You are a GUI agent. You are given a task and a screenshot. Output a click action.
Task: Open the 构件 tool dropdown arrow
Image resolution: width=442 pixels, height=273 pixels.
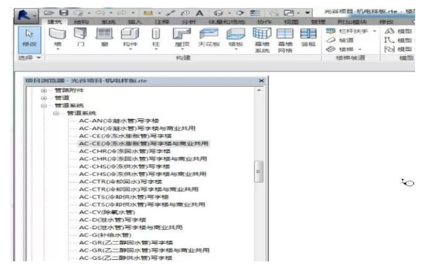click(130, 49)
